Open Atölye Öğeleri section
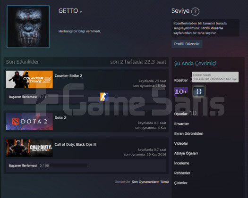The height and width of the screenshot is (198, 248). [x=186, y=153]
